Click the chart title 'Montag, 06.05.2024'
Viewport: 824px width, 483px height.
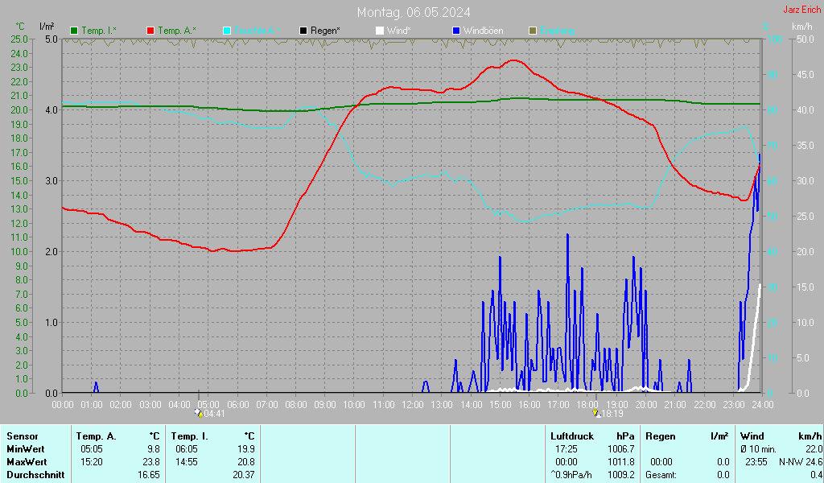414,12
